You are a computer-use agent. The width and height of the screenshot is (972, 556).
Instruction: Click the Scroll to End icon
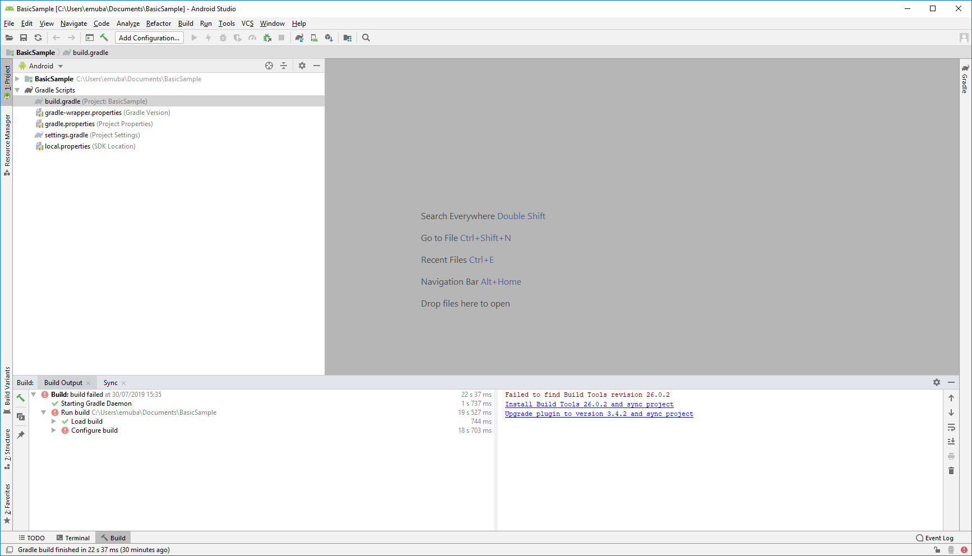click(951, 442)
